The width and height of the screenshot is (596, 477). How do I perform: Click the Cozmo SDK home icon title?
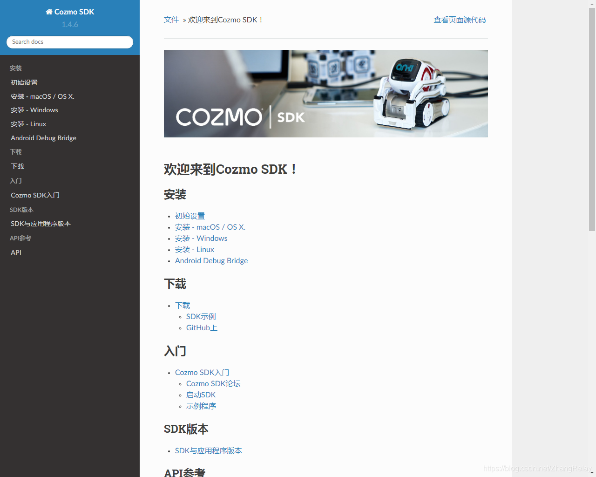70,12
